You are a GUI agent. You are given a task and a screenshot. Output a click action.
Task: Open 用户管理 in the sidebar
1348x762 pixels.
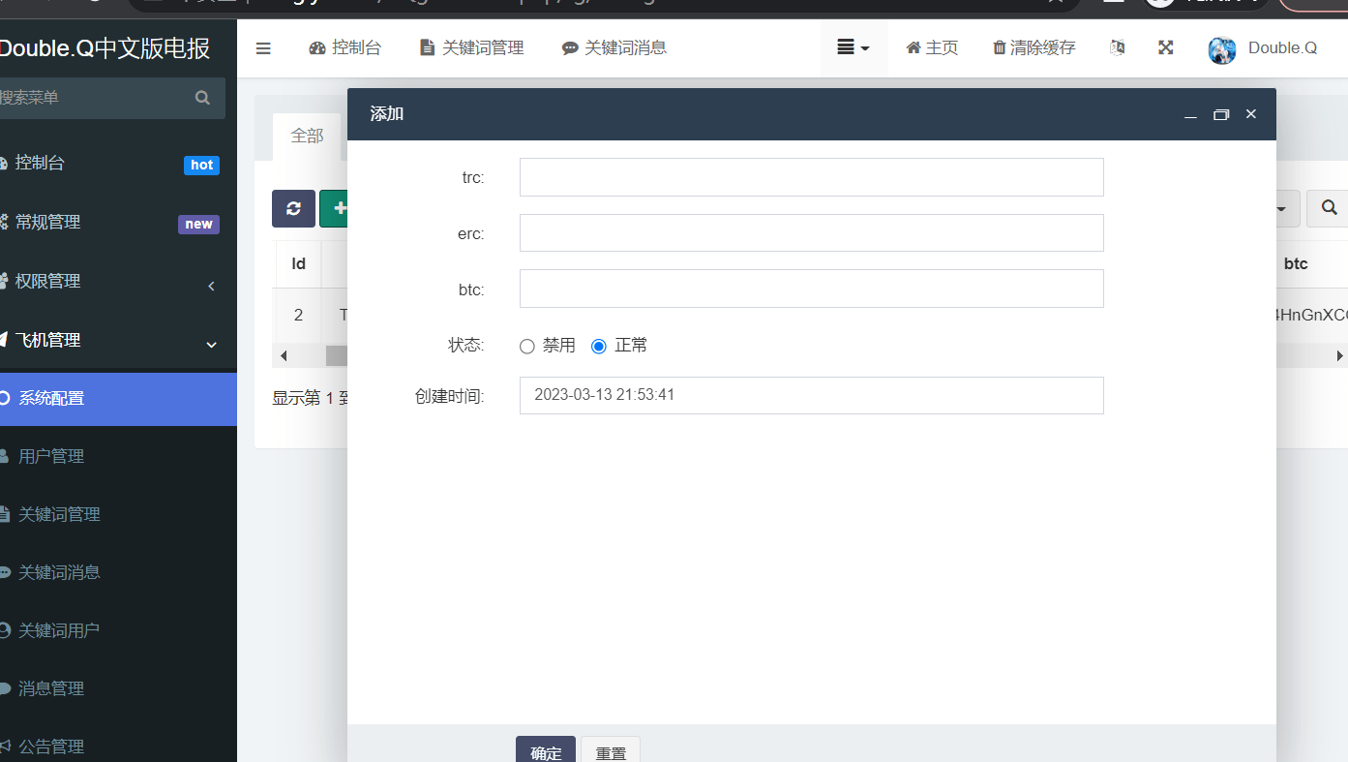(51, 456)
